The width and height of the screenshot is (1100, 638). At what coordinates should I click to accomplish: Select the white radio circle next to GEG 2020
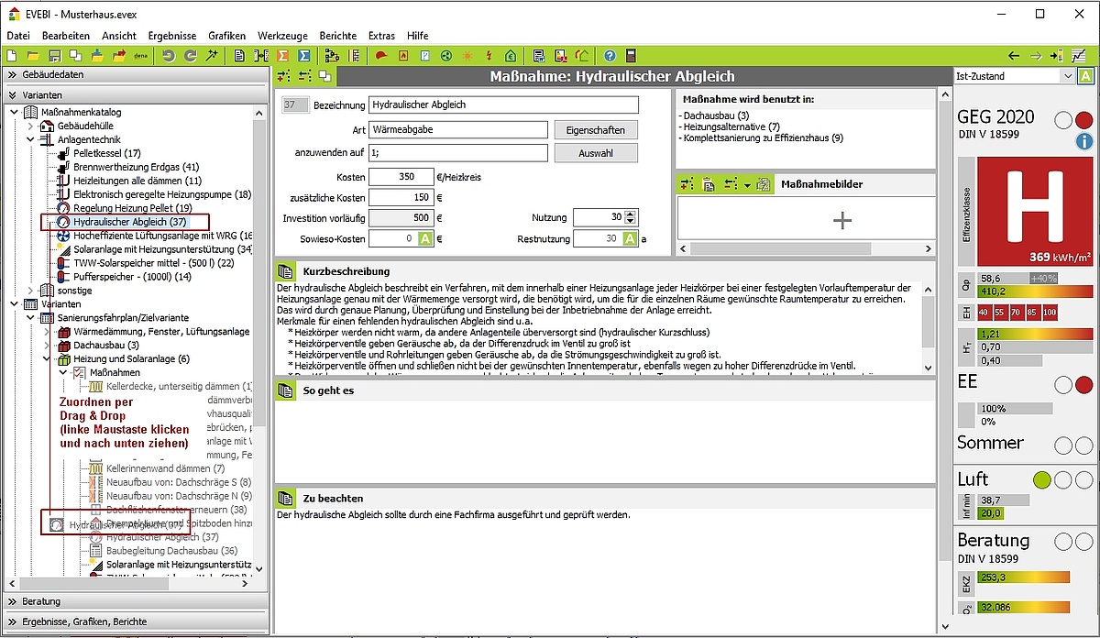[1063, 120]
